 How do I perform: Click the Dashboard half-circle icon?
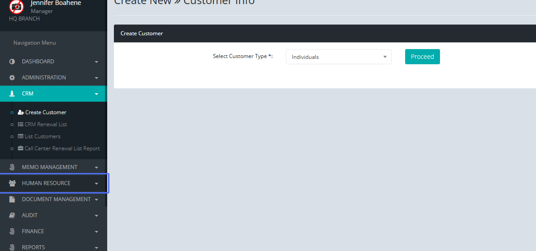pos(12,62)
